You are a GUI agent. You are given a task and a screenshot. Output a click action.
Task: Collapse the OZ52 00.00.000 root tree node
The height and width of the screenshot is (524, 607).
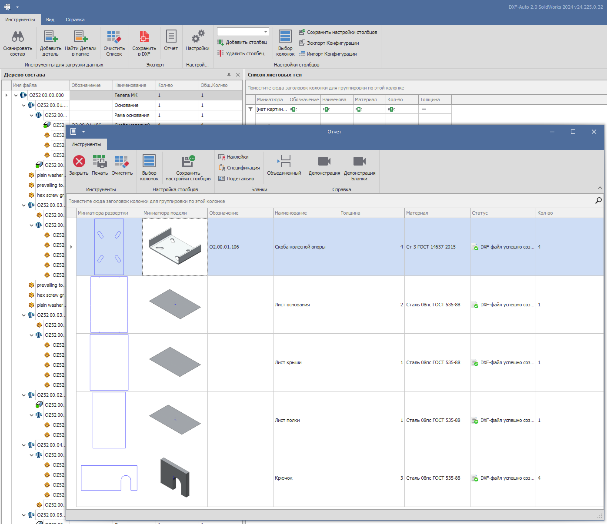[16, 95]
